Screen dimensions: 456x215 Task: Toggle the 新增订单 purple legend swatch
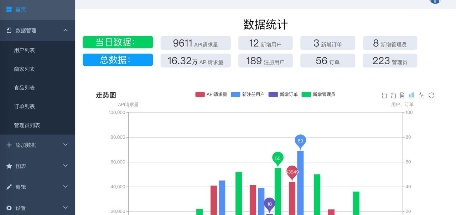click(x=273, y=94)
